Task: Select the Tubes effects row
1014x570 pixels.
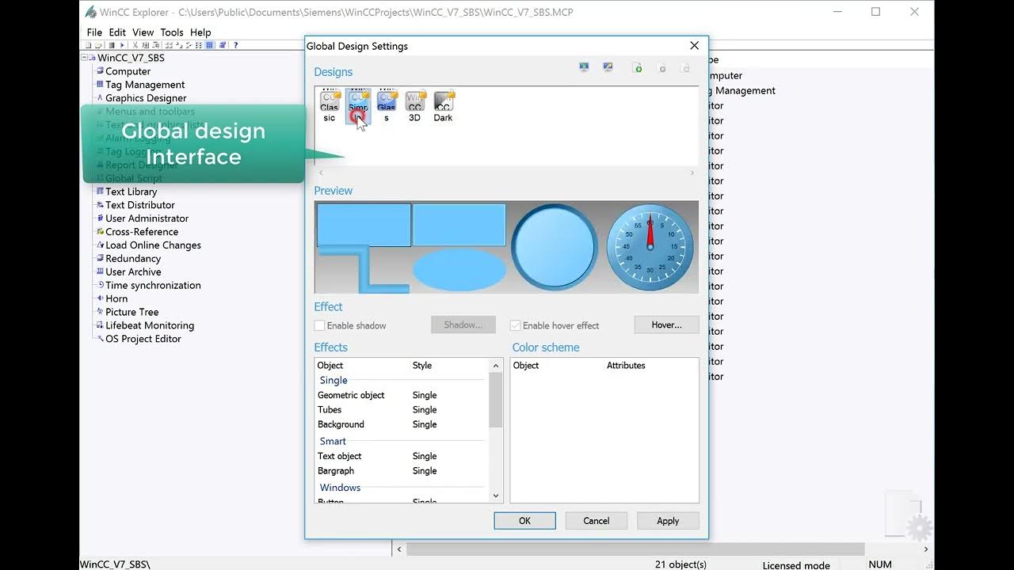Action: pyautogui.click(x=402, y=410)
